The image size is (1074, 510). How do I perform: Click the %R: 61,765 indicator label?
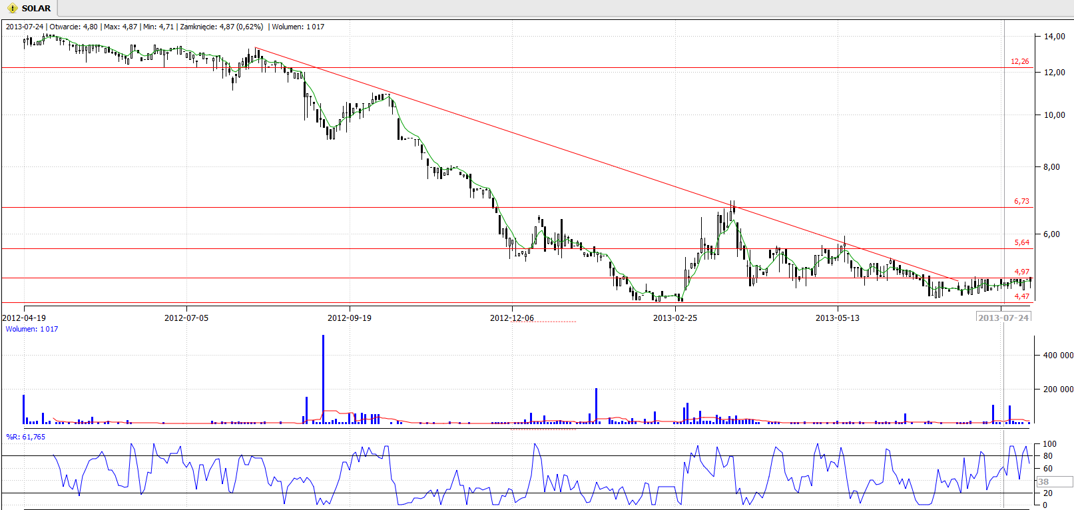pyautogui.click(x=26, y=437)
